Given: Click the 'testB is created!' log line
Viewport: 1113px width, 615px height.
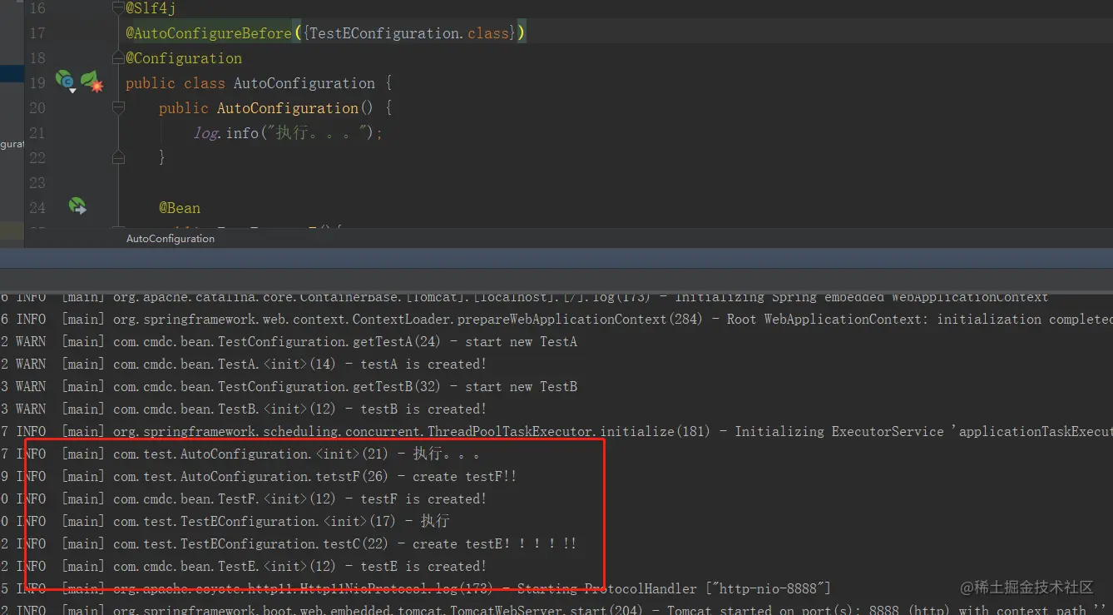Looking at the screenshot, I should 243,409.
